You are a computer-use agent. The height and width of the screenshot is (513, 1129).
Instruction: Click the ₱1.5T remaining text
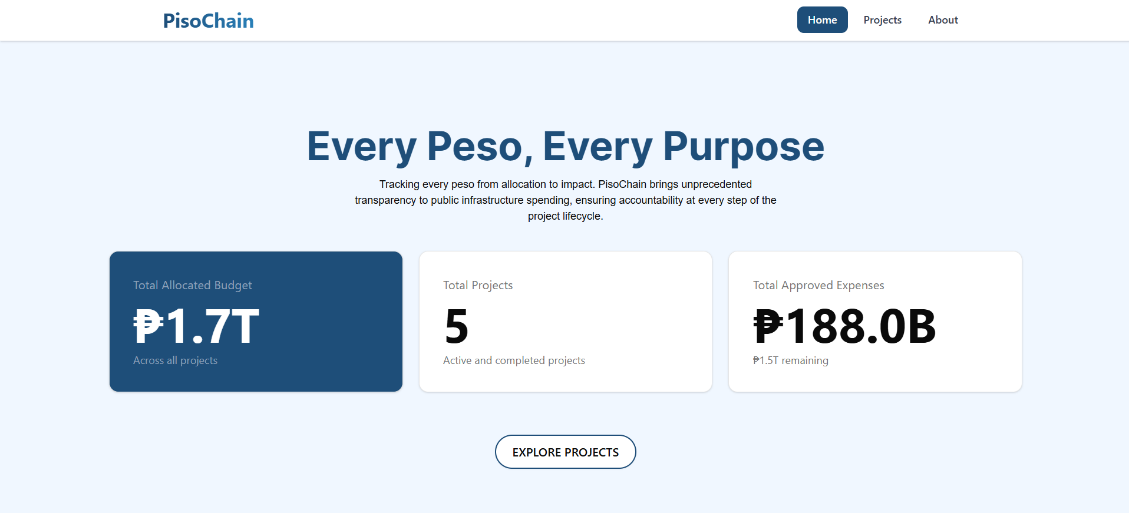[x=791, y=360]
